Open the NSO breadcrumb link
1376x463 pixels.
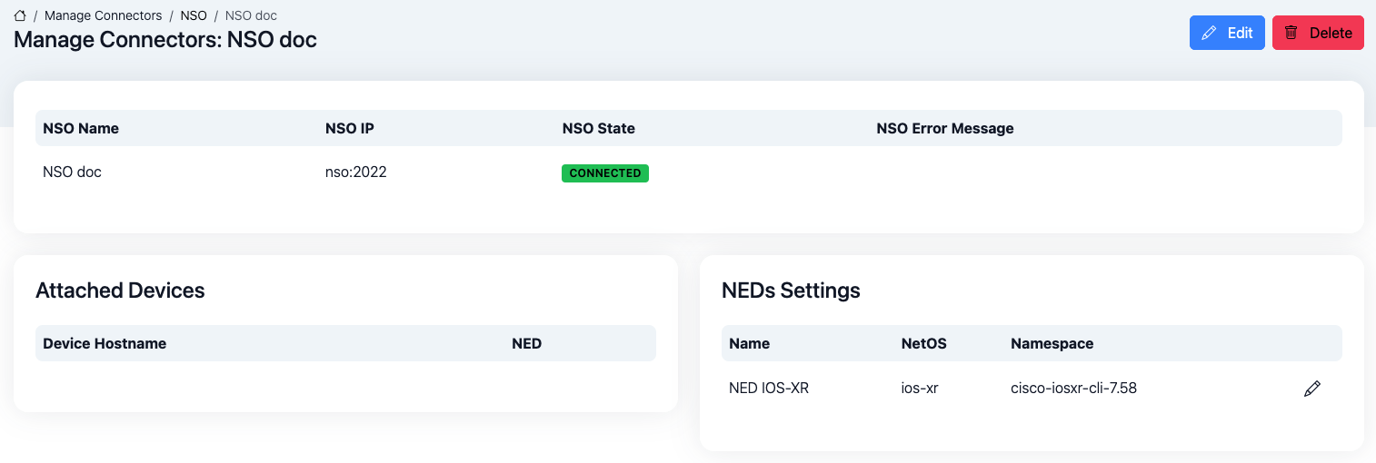point(193,15)
